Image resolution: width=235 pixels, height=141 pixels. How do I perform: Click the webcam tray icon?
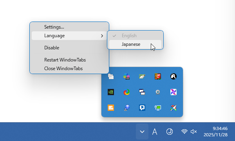point(158,92)
